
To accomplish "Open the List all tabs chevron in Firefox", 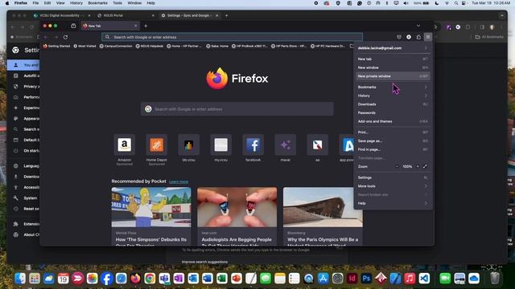I will click(x=418, y=26).
